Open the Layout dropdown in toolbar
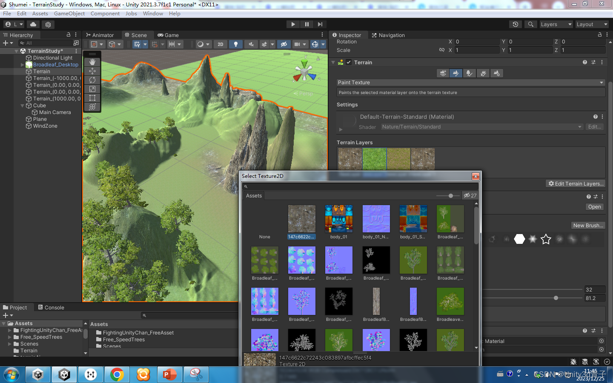Screen dimensions: 613x383 592,24
